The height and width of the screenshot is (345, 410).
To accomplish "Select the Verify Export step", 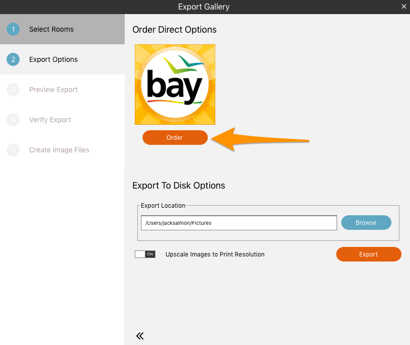I will [62, 120].
